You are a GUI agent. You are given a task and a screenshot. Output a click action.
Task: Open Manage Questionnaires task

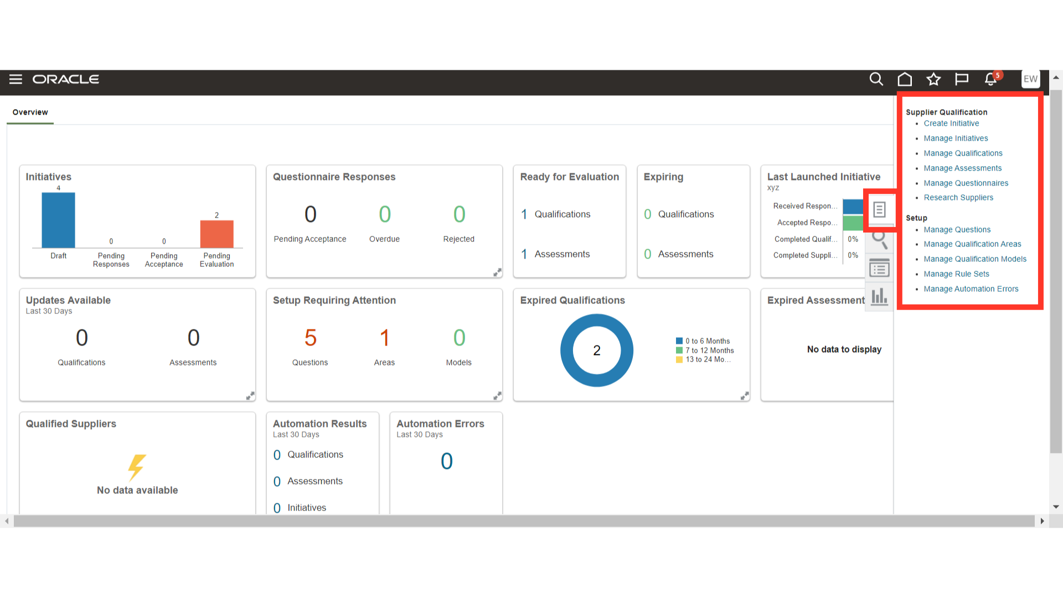tap(966, 183)
